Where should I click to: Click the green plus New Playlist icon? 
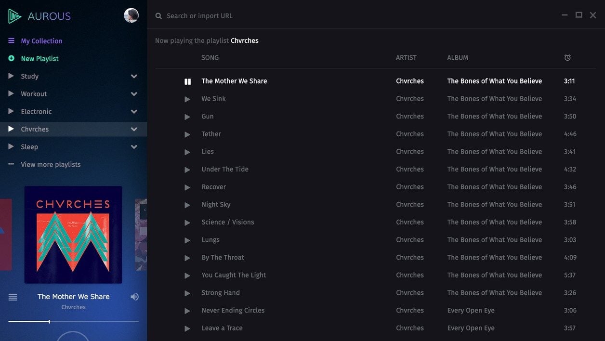11,58
